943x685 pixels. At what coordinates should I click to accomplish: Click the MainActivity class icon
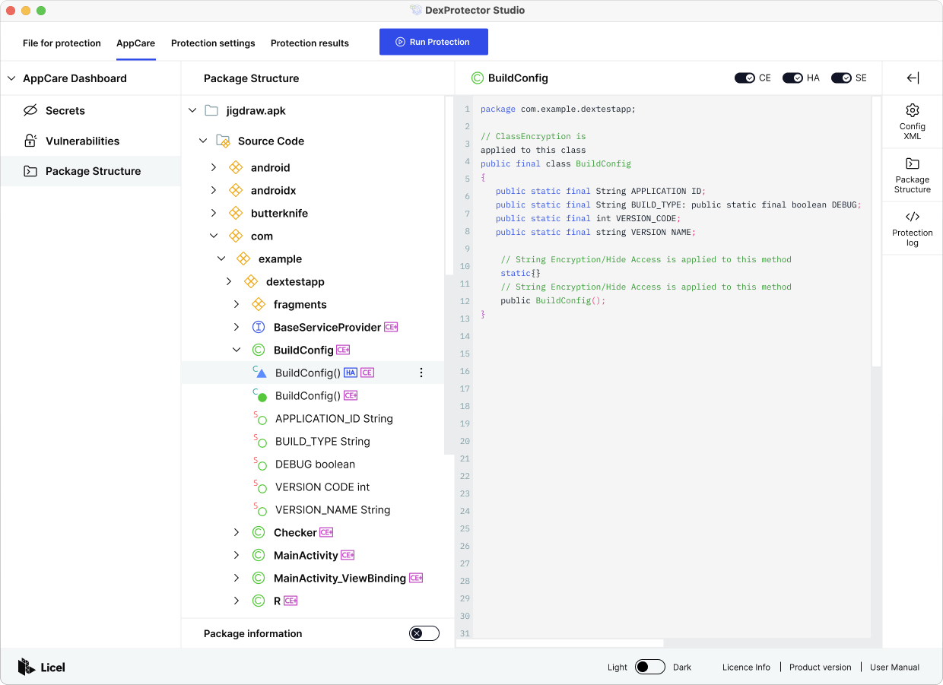point(259,555)
